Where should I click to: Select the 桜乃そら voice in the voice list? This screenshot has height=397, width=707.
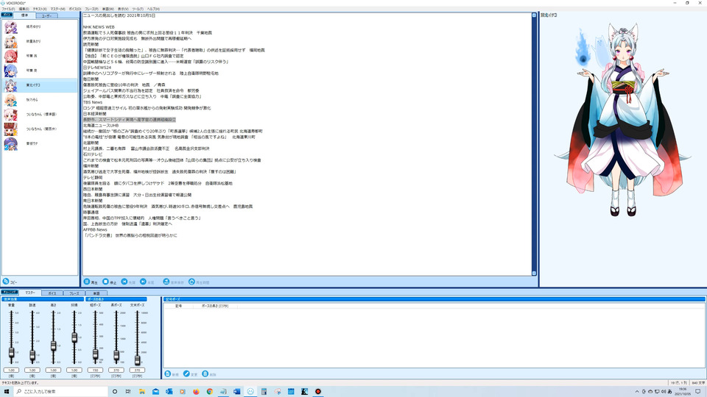click(x=40, y=100)
